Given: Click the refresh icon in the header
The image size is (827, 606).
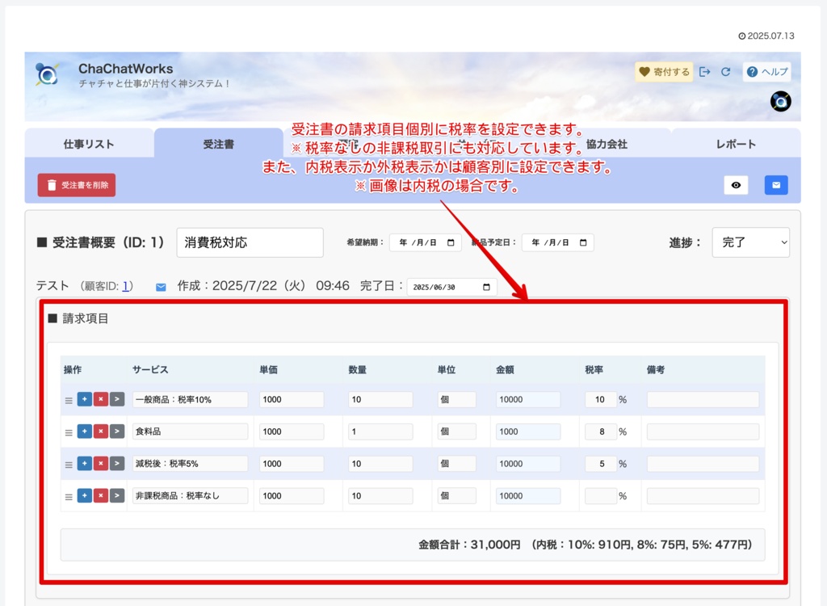Looking at the screenshot, I should pyautogui.click(x=725, y=71).
